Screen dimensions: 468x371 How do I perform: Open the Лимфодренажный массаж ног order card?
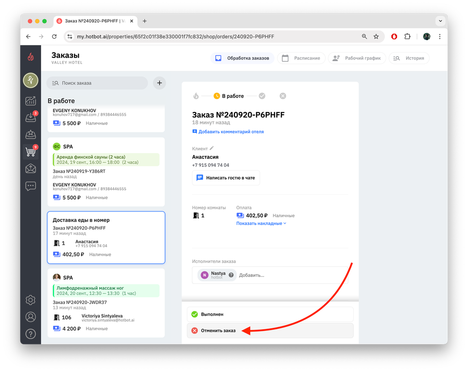[106, 303]
